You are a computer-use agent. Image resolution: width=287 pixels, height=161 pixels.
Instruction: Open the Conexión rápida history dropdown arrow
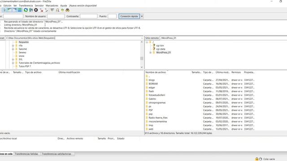pyautogui.click(x=142, y=16)
